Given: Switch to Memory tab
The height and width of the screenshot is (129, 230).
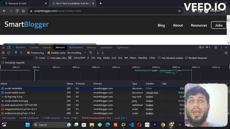Looking at the screenshot, I should tap(91, 47).
